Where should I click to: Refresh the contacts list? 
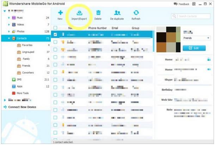(136, 13)
